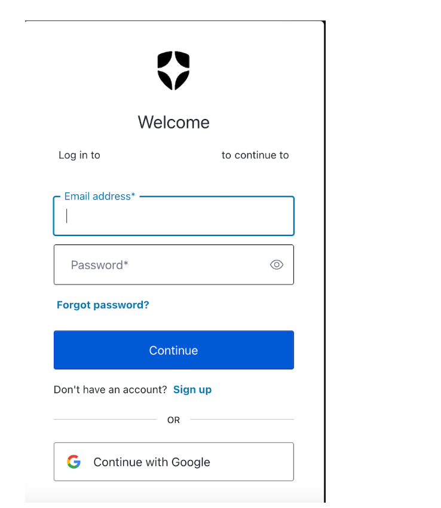Focus the Email address input field
Viewport: 441px width, 508px height.
(x=174, y=216)
